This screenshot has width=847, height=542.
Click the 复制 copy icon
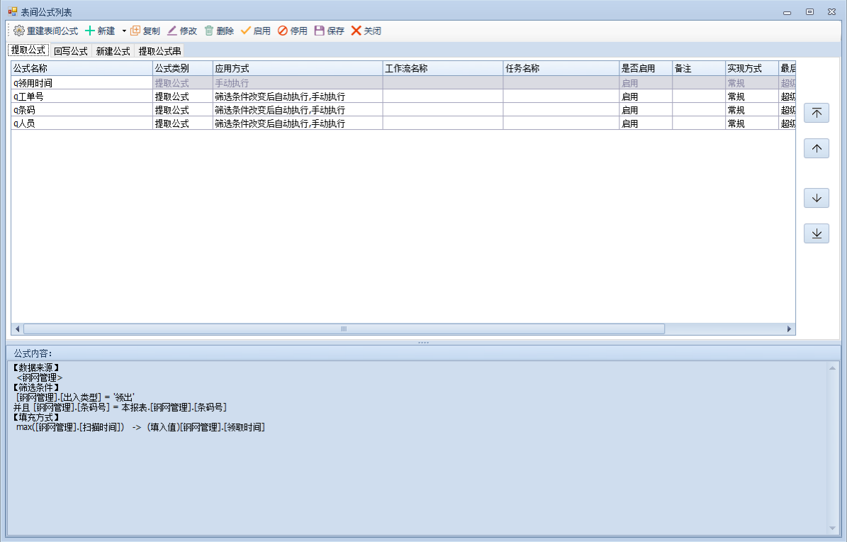coord(135,31)
